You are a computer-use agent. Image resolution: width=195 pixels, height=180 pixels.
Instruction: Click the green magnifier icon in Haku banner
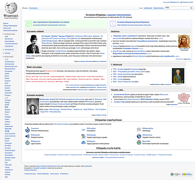(x=29, y=24)
